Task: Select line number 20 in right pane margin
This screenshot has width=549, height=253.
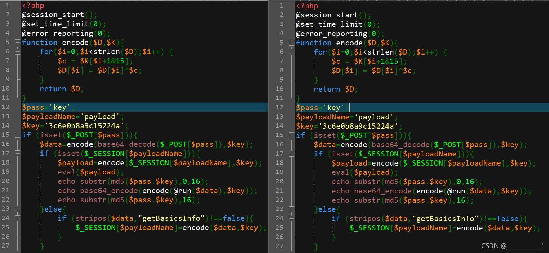Action: (279, 181)
